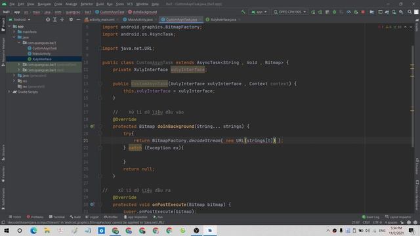Open the Refactor menu
This screenshot has width=420, height=236.
[x=87, y=5]
